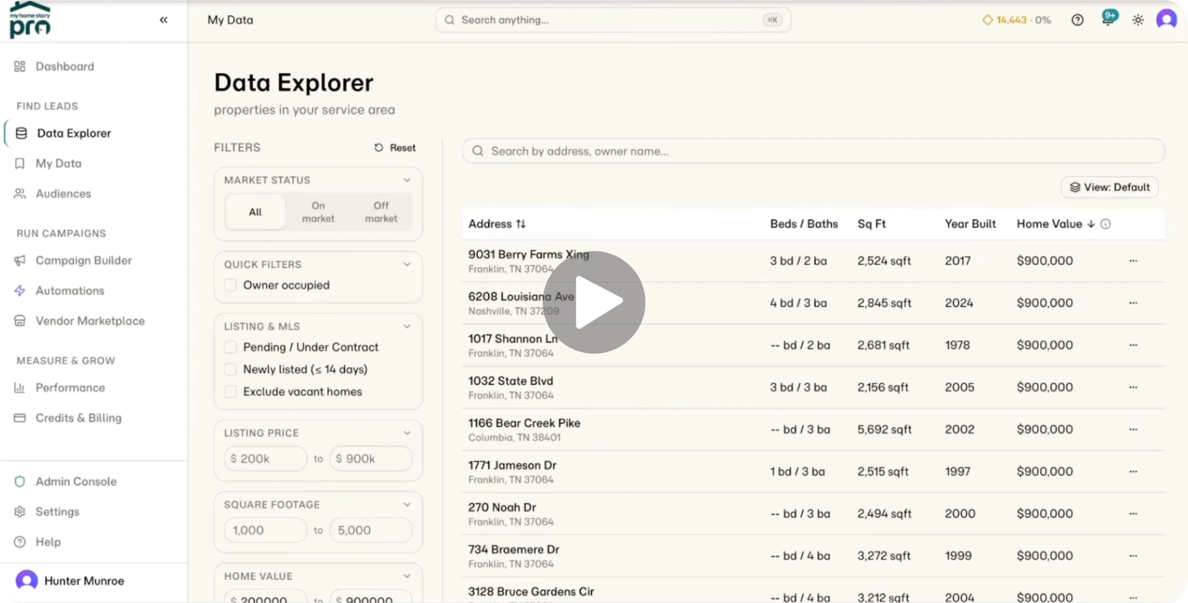This screenshot has width=1188, height=603.
Task: Sort by Home Value column header
Action: click(x=1056, y=224)
